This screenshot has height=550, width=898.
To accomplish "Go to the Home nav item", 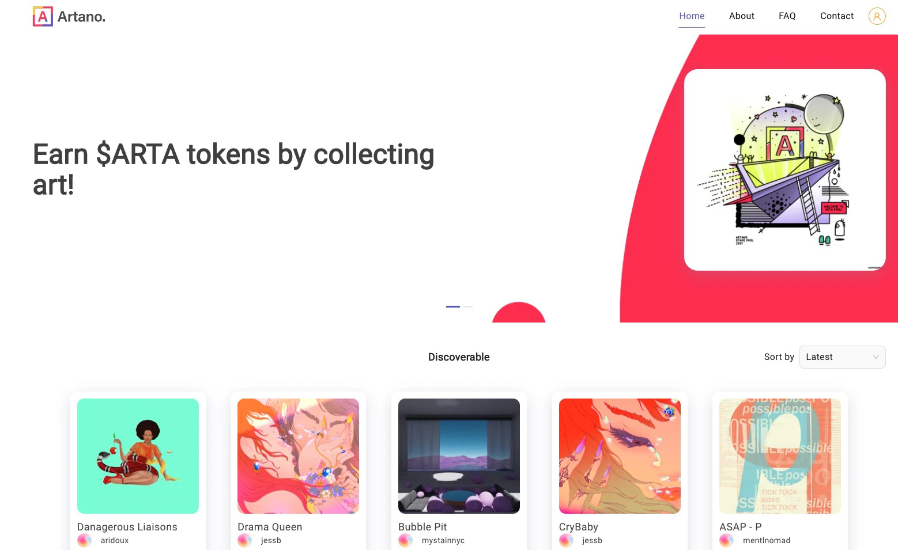I will (692, 16).
